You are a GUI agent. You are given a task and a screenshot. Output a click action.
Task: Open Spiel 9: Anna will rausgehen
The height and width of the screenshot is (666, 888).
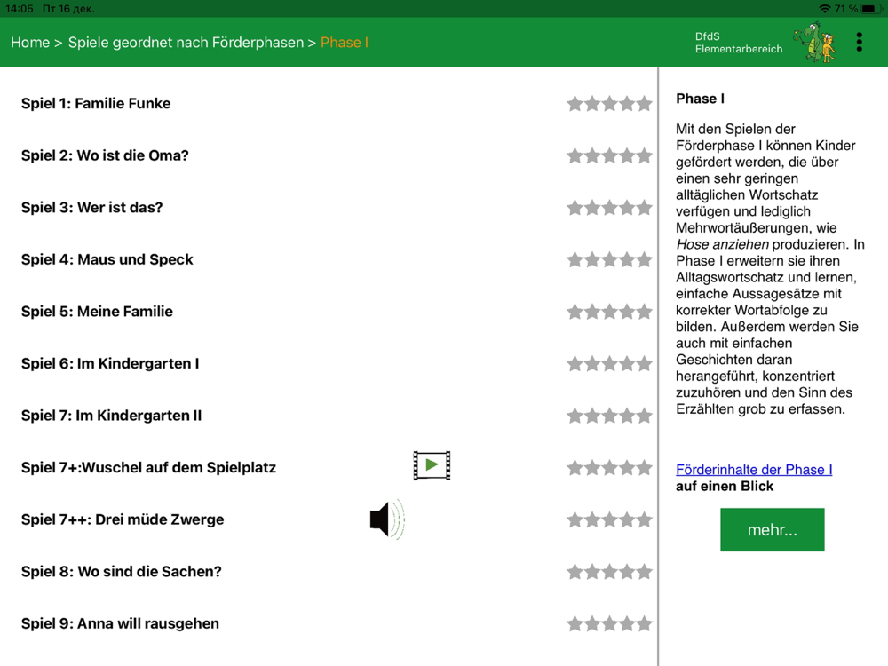(x=120, y=623)
